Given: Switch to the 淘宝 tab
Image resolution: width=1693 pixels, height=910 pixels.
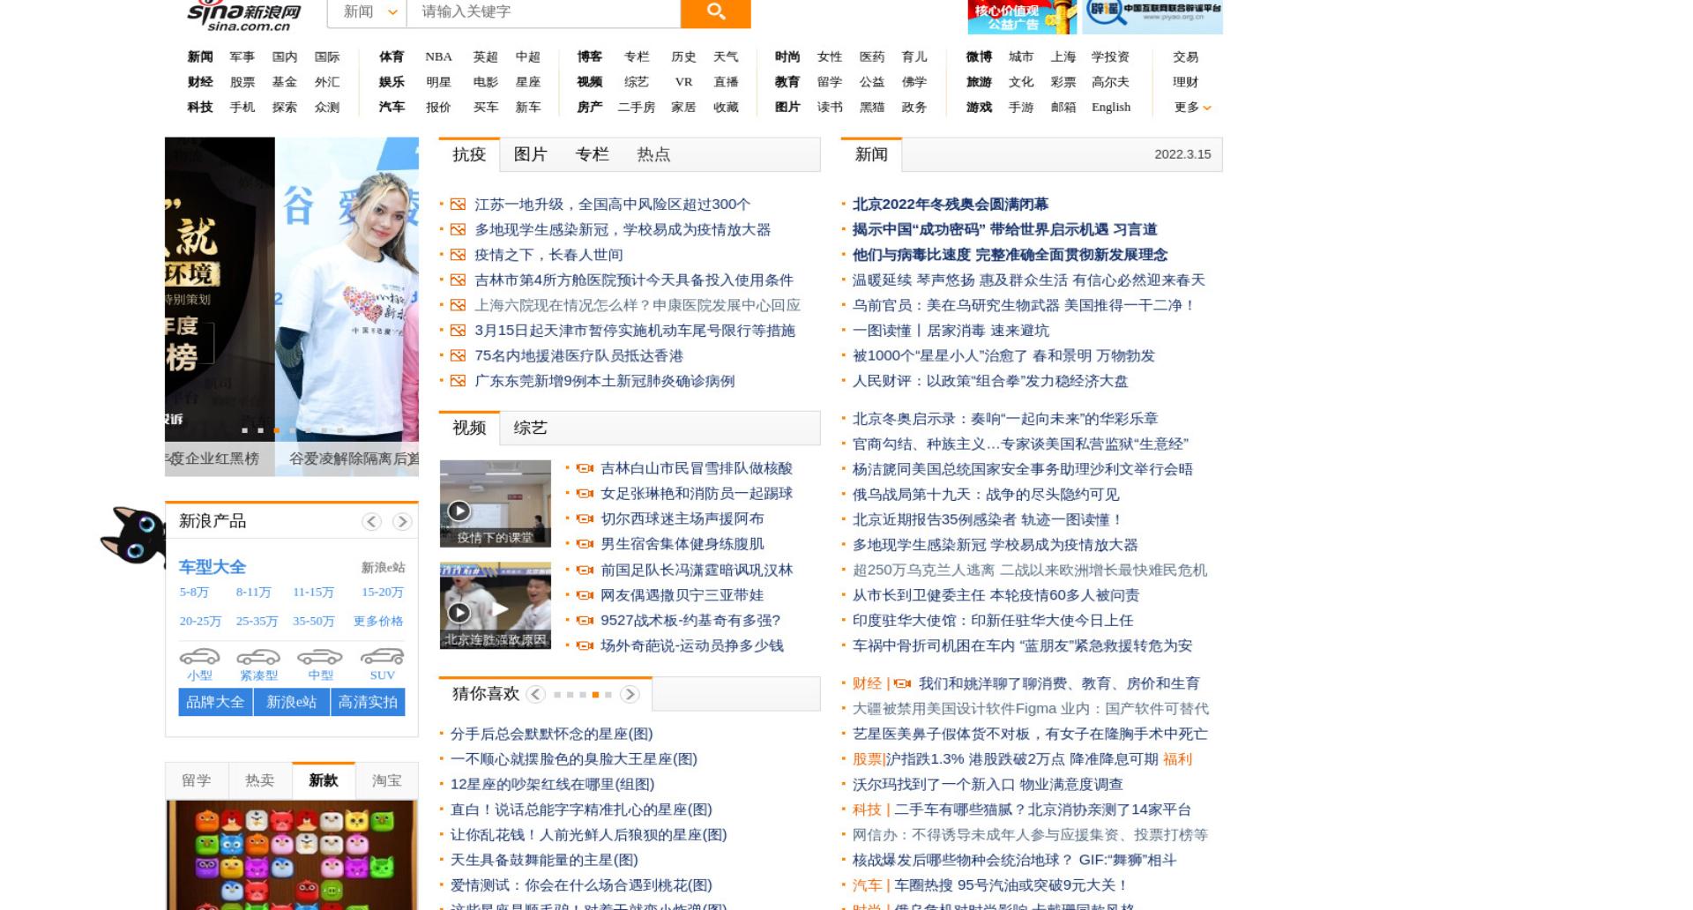Looking at the screenshot, I should coord(387,780).
